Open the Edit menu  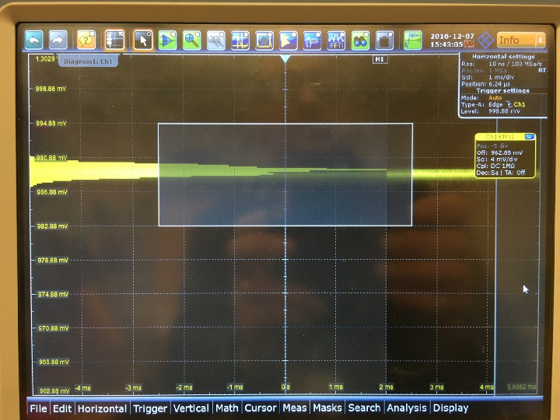(62, 408)
